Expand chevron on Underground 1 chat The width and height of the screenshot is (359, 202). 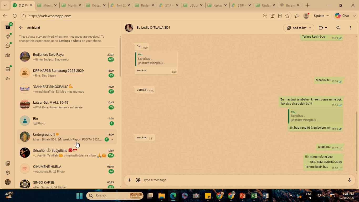click(112, 139)
